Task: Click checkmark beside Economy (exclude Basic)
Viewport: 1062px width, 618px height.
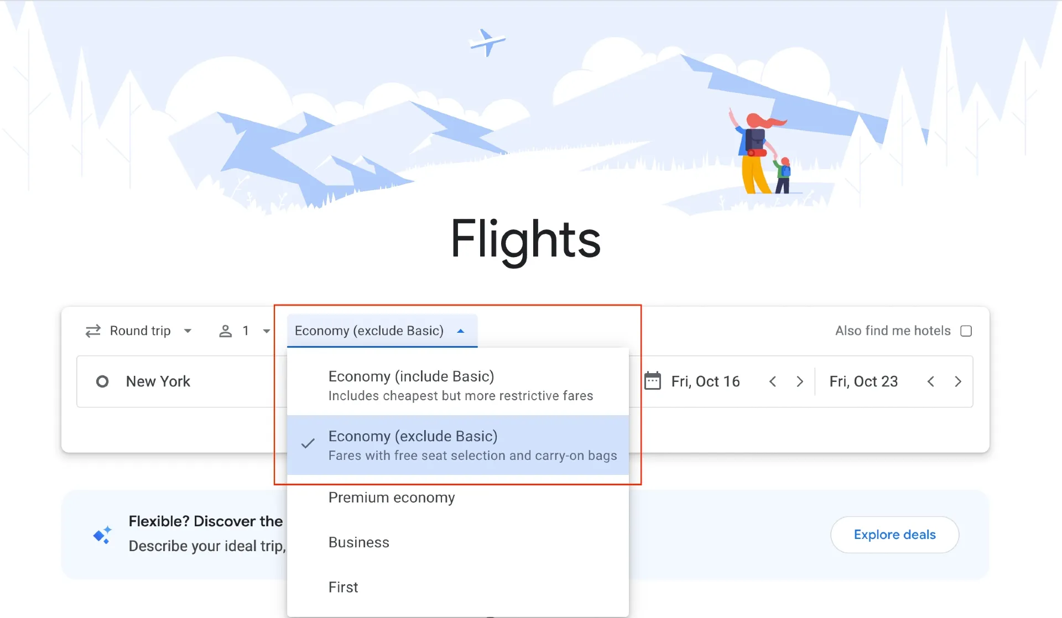Action: click(x=308, y=444)
